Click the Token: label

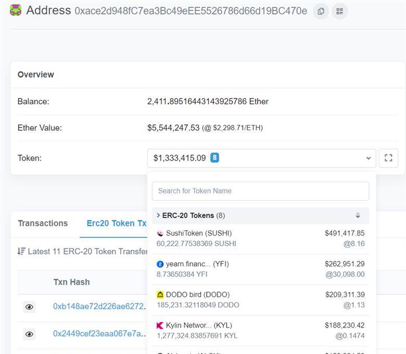30,158
